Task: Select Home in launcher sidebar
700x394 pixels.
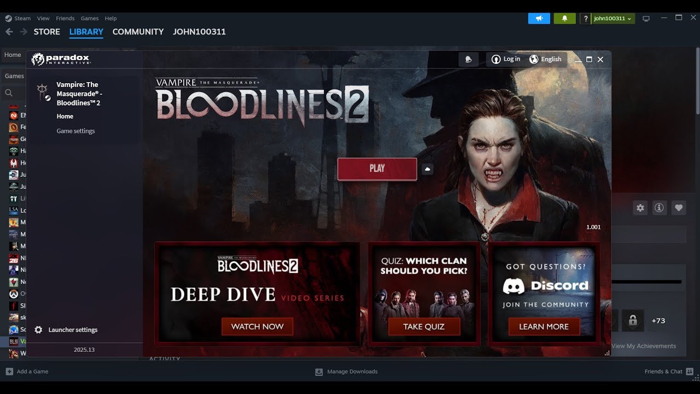Action: click(x=65, y=116)
